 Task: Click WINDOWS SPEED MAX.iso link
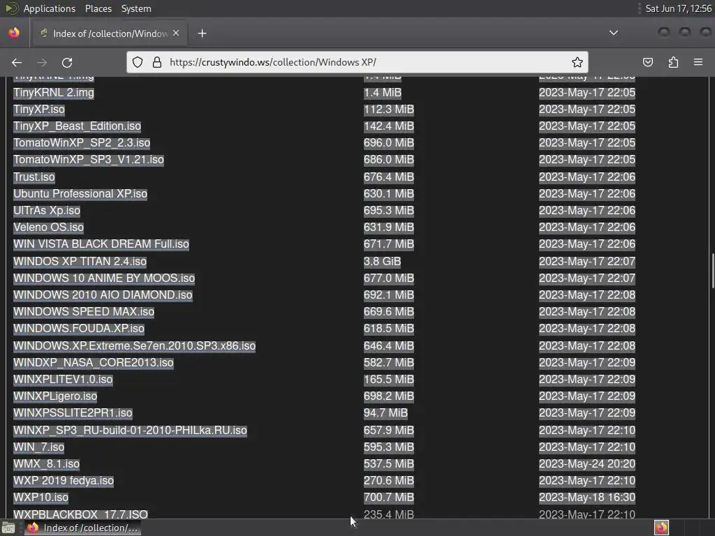pos(84,312)
